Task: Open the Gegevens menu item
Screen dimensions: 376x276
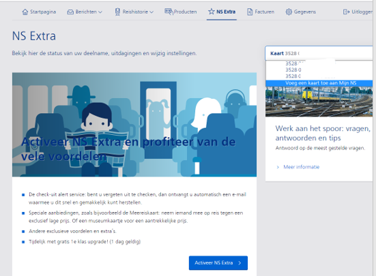Action: (x=301, y=12)
